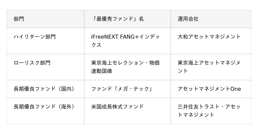Click the 長期優良ファンド（国内） cell

pyautogui.click(x=44, y=89)
